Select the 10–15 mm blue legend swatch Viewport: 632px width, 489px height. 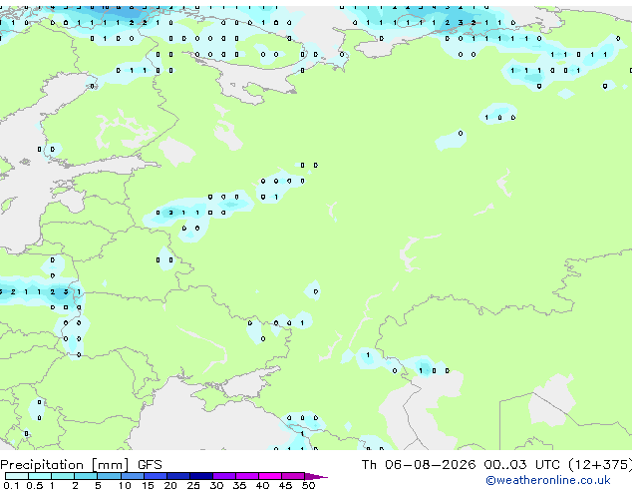click(133, 476)
